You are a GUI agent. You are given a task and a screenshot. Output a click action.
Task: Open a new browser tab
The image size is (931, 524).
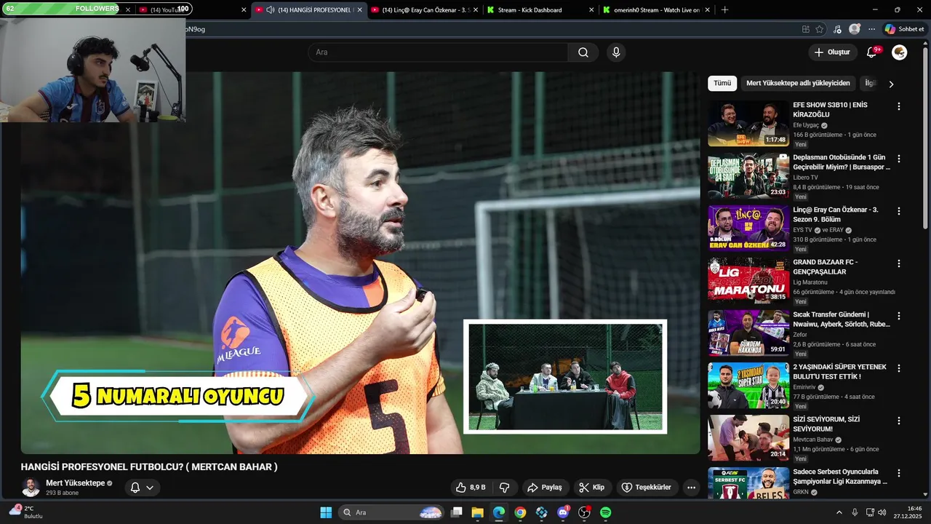(724, 10)
